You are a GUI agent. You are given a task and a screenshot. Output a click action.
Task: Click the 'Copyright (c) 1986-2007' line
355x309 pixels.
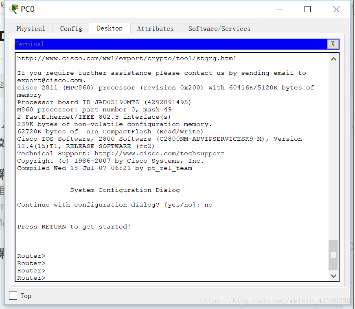[x=110, y=161]
